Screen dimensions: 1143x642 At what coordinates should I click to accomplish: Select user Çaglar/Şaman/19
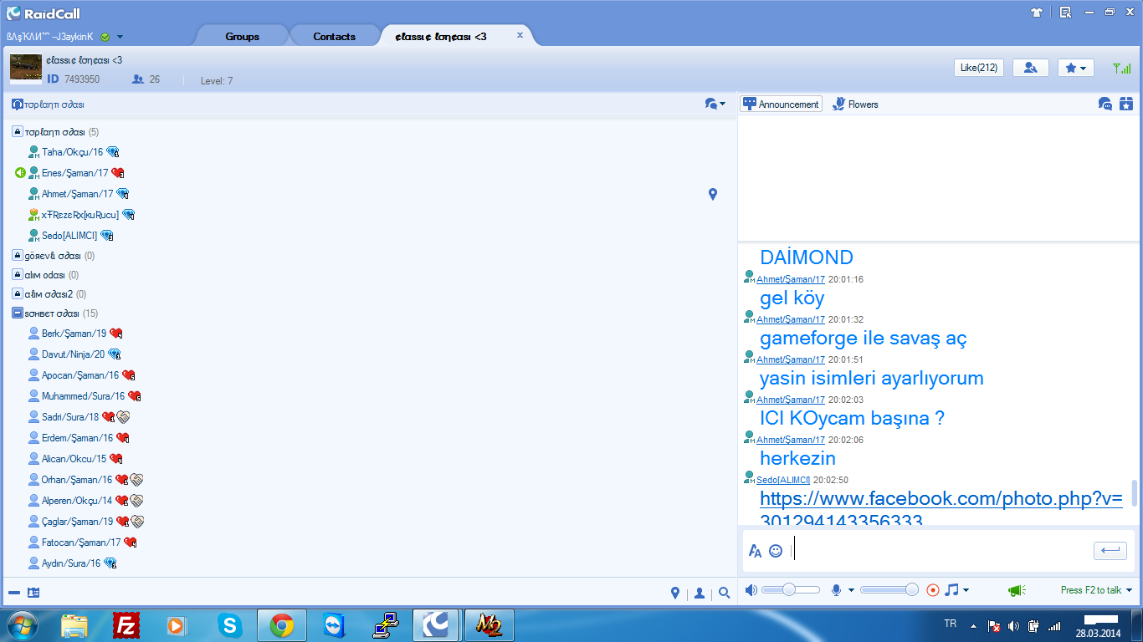77,522
